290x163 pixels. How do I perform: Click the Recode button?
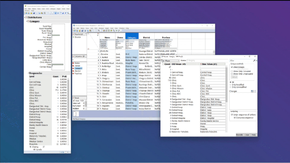[239, 134]
